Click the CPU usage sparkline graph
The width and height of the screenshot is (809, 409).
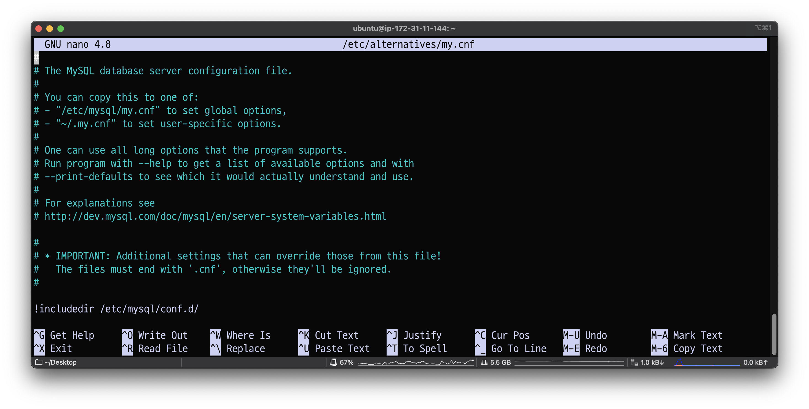416,362
